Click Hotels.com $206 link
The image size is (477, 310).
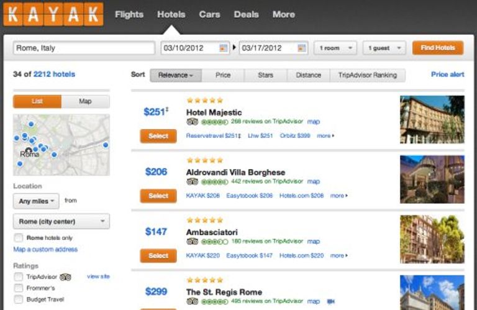tap(301, 196)
